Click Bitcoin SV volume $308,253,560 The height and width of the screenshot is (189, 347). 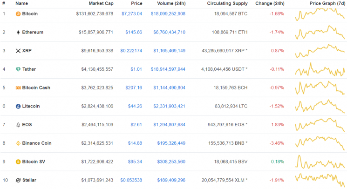pos(171,162)
